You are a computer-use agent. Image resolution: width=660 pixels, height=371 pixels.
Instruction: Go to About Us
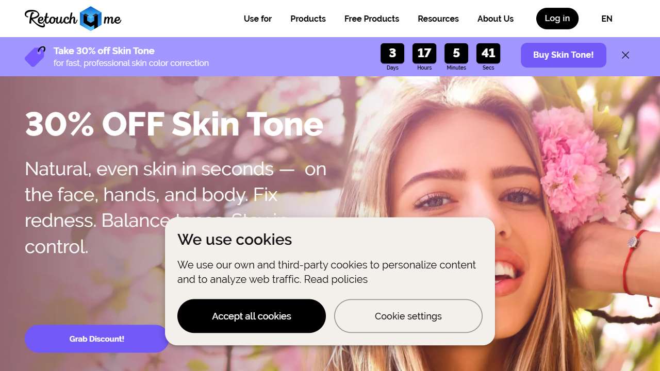click(496, 19)
